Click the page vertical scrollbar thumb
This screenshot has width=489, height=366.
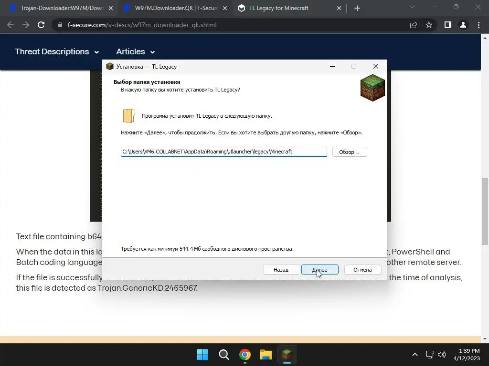[x=485, y=211]
